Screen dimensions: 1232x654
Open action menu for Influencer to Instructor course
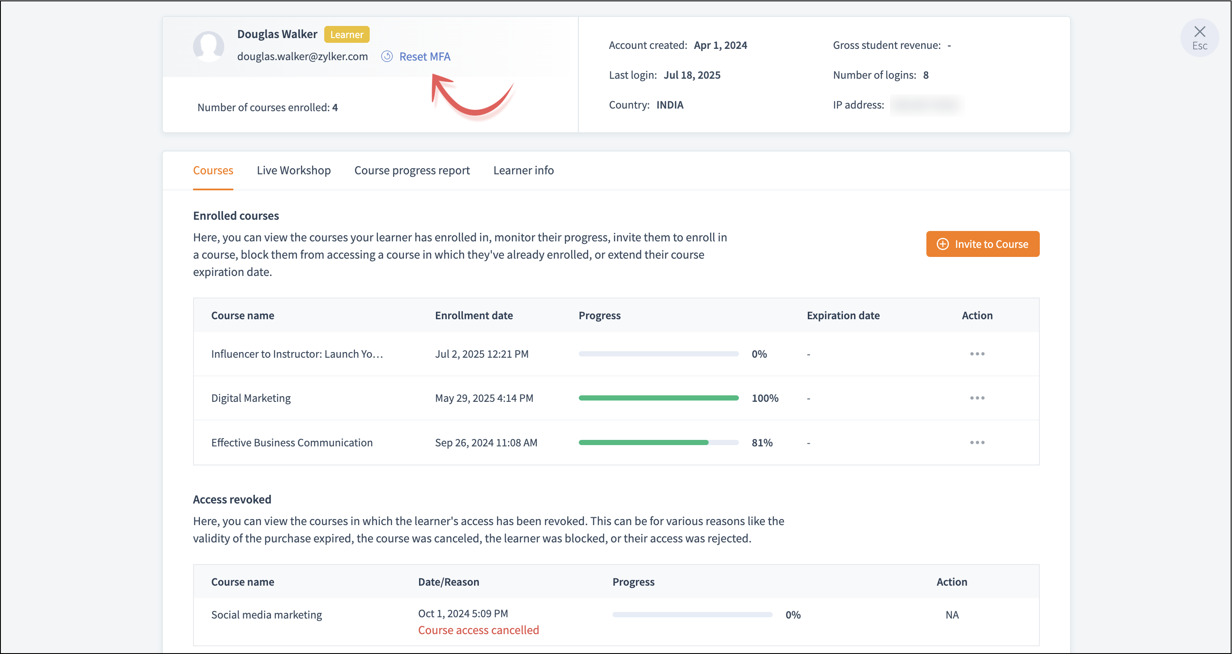(x=977, y=354)
